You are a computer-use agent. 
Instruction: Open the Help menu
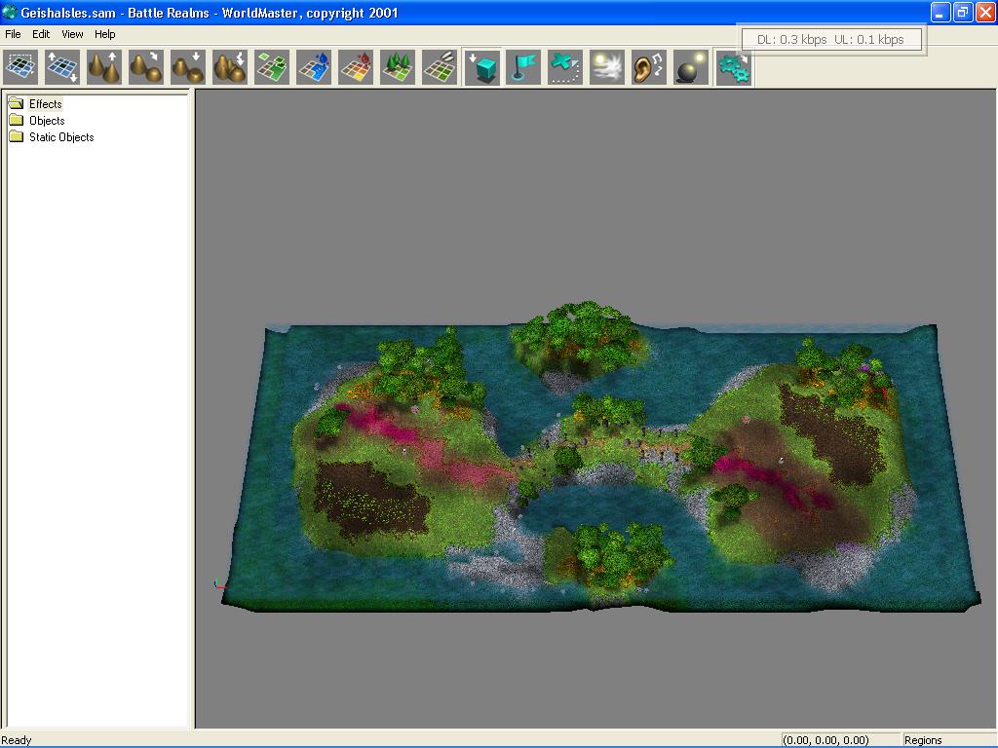coord(105,34)
